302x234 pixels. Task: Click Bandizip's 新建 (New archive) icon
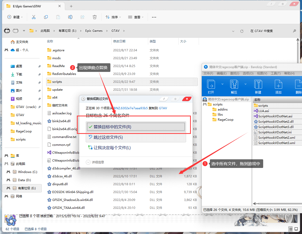pyautogui.click(x=258, y=84)
